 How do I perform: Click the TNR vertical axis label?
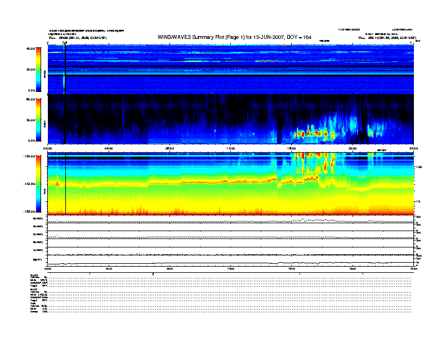(44, 192)
